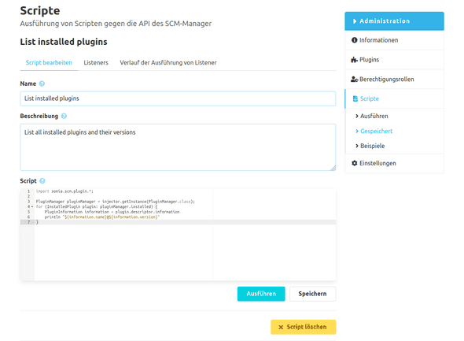Open the Administration menu header

(x=394, y=21)
